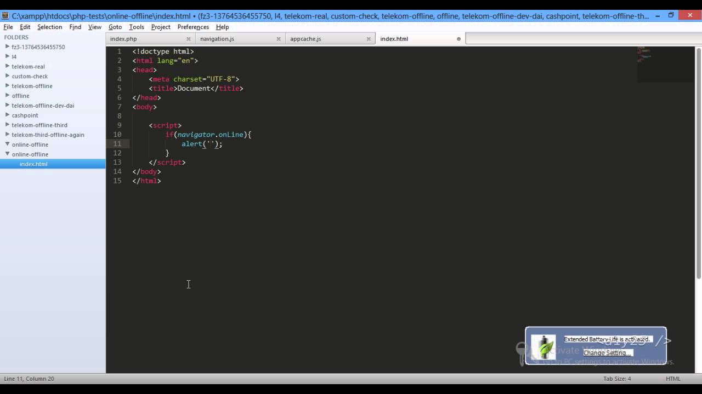Click the custom-check folder label

pos(30,77)
